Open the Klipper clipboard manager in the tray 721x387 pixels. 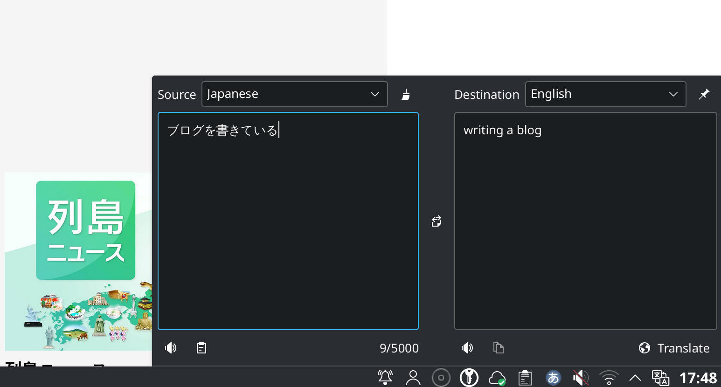(525, 378)
